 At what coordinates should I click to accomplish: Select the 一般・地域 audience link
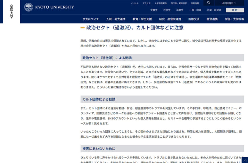coord(195,10)
